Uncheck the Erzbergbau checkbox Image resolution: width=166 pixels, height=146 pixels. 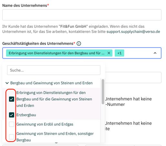tap(12, 115)
